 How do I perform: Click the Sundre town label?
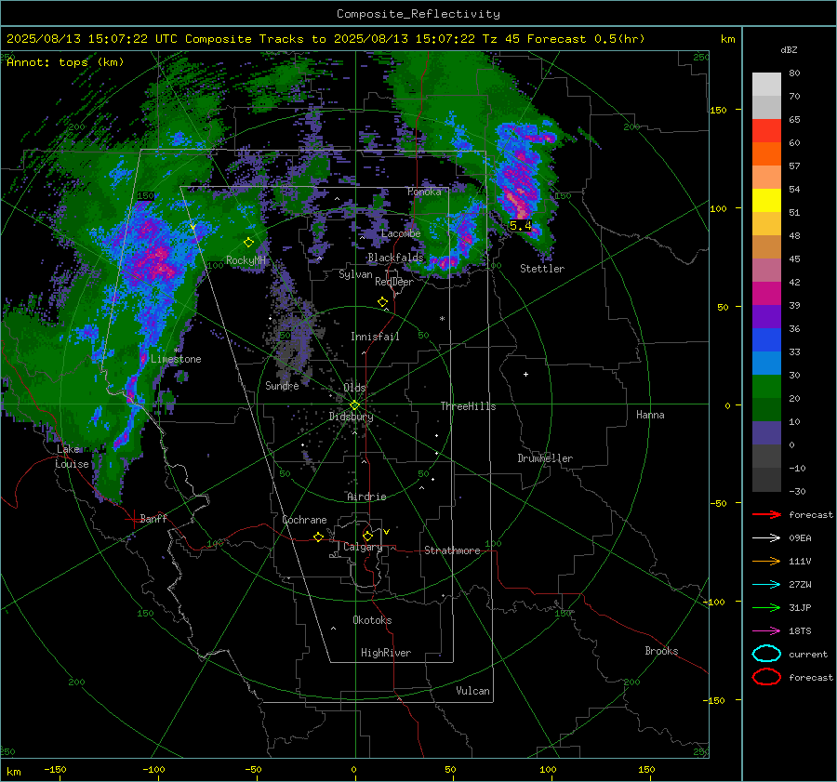point(282,386)
